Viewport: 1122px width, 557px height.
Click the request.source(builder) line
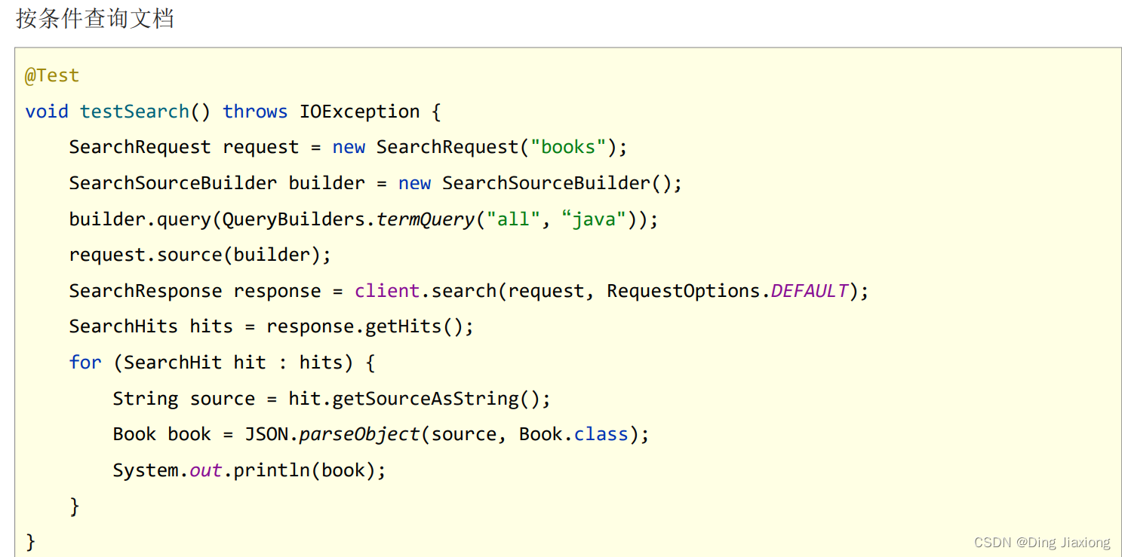tap(200, 255)
